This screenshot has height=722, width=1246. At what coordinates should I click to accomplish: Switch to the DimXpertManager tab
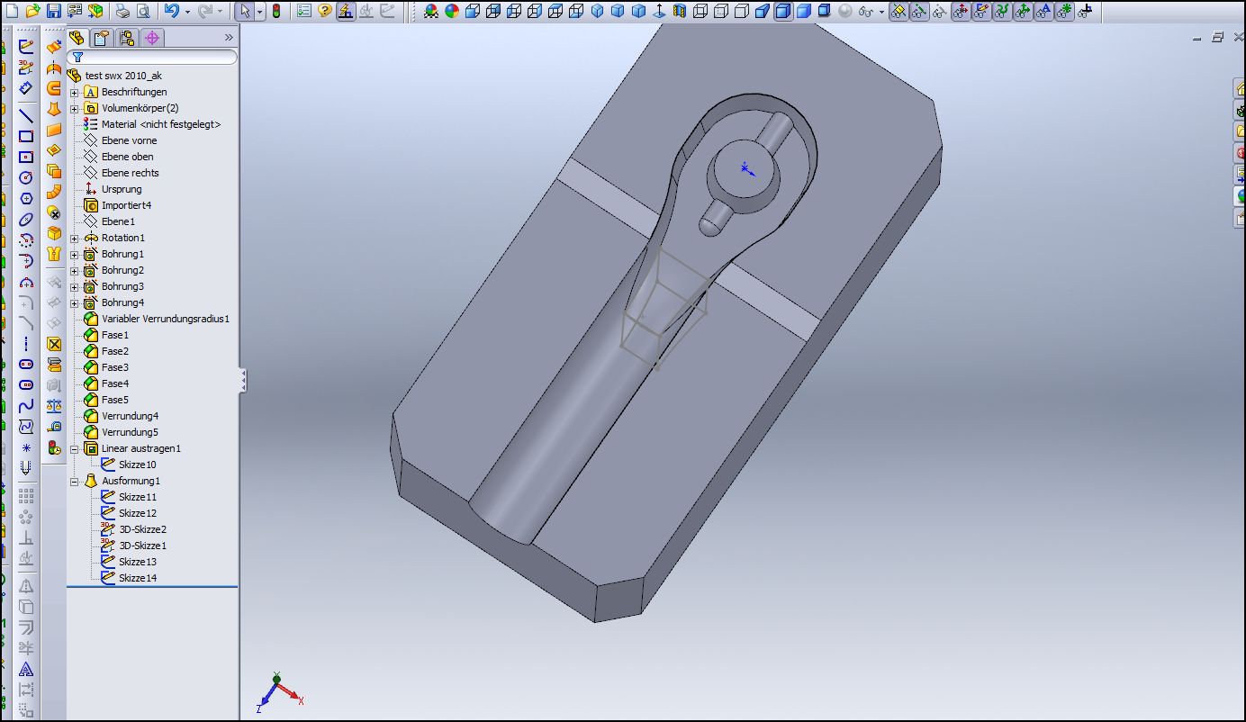[152, 38]
